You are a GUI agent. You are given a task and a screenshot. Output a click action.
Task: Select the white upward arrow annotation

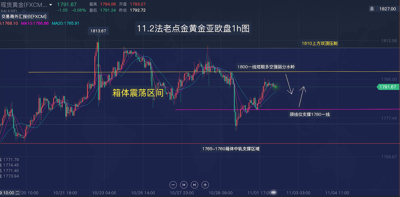tap(302, 96)
